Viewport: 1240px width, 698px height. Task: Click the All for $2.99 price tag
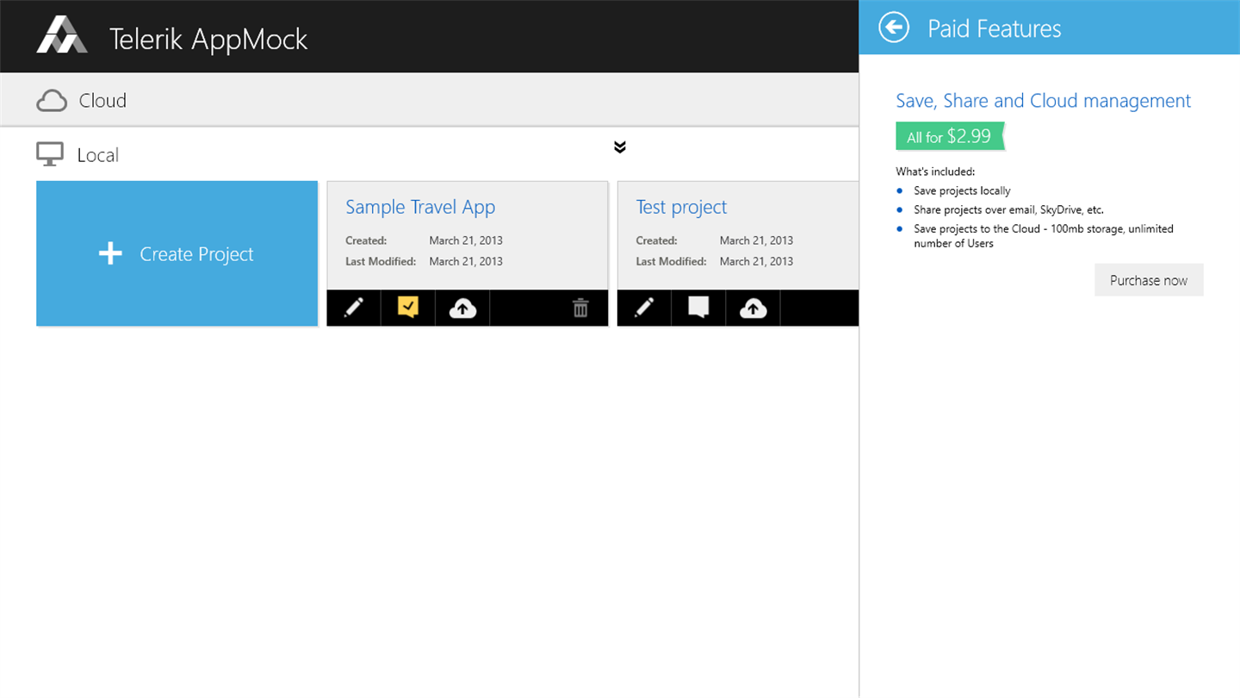(950, 136)
